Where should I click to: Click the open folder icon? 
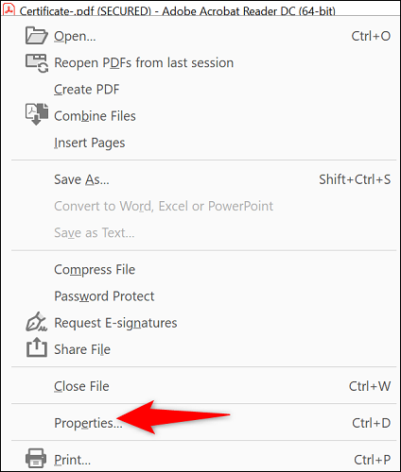37,36
